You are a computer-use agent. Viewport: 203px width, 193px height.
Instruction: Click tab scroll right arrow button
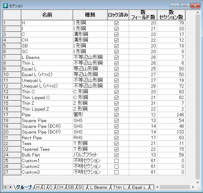tap(10, 187)
